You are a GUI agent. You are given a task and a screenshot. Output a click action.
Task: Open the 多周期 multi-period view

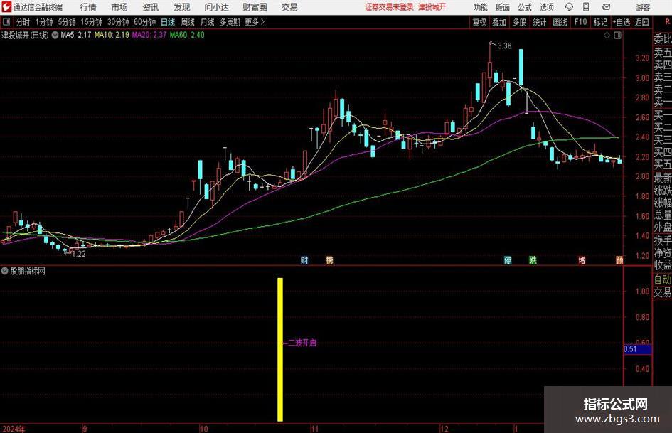click(x=230, y=22)
